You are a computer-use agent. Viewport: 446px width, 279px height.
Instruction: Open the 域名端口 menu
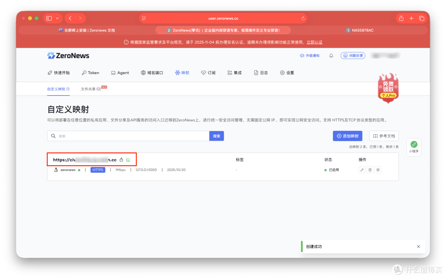pos(152,73)
